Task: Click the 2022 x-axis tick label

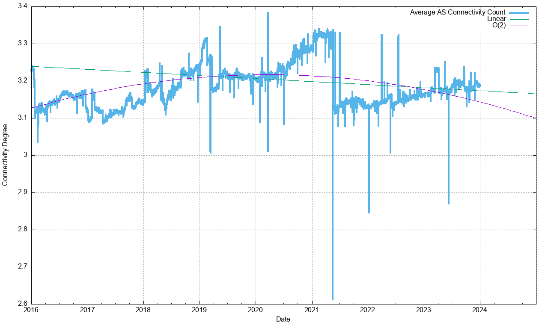Action: [368, 310]
